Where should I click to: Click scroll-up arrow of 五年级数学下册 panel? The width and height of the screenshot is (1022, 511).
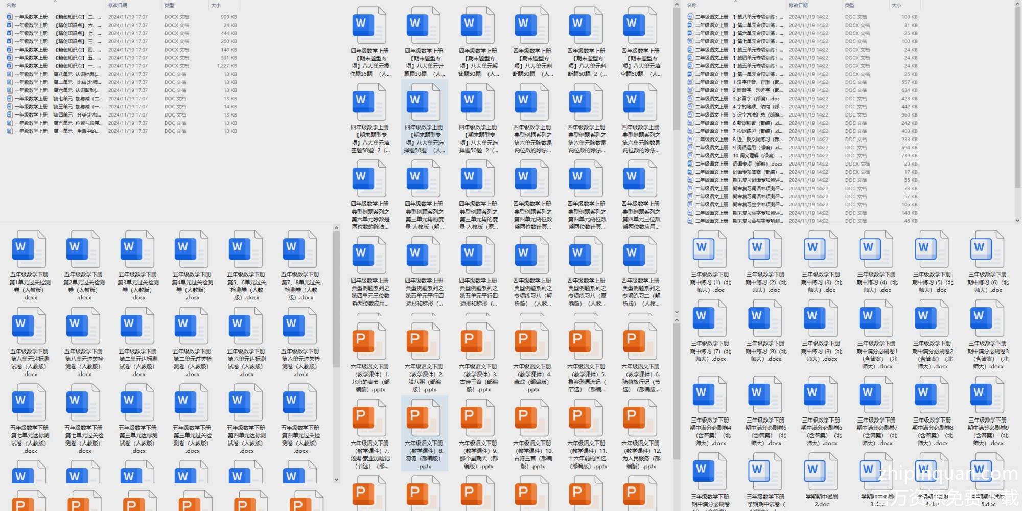336,228
